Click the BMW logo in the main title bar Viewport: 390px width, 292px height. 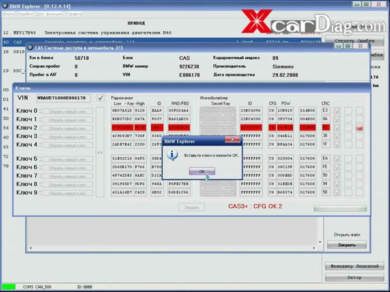[x=5, y=5]
